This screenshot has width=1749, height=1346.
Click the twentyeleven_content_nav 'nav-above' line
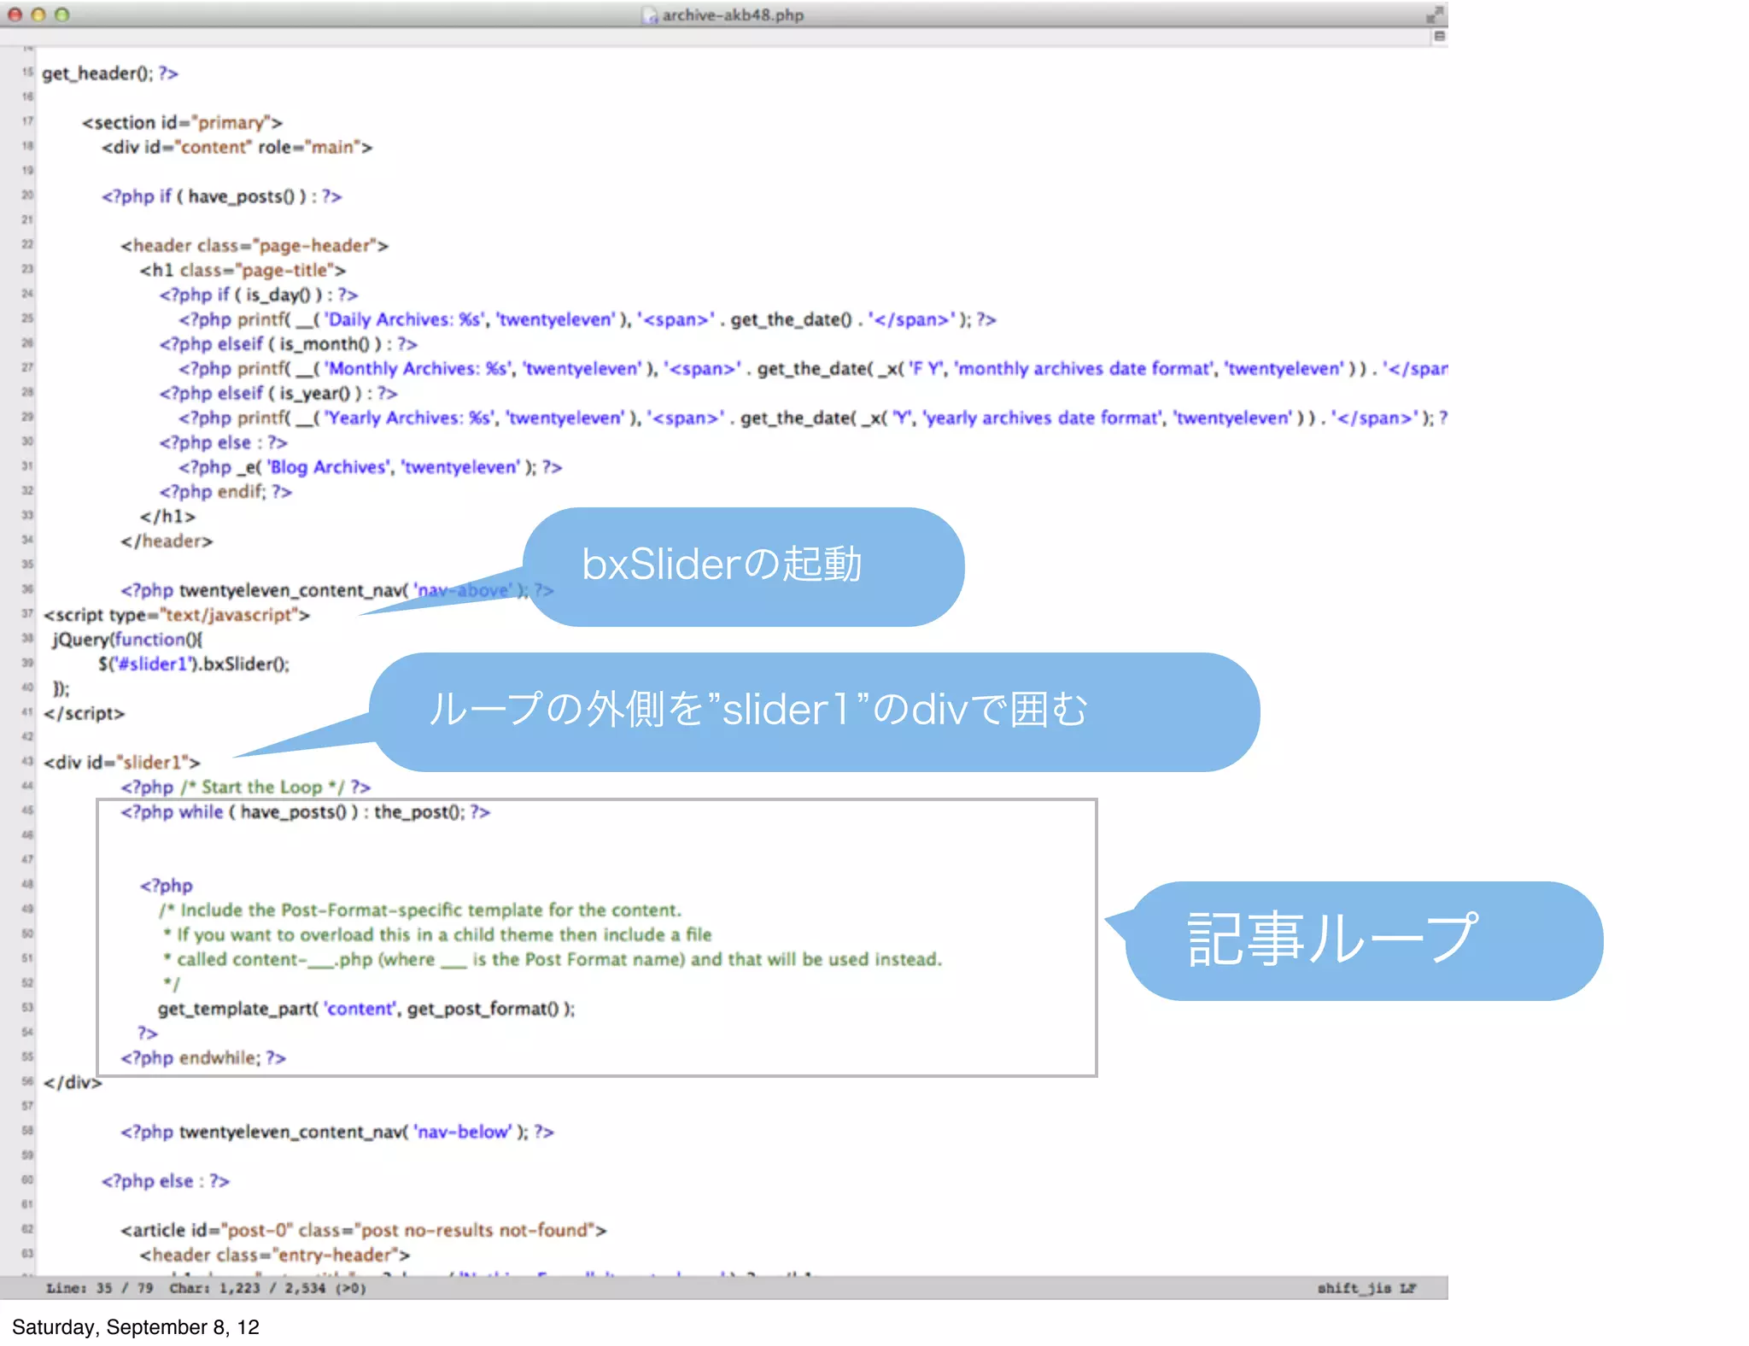click(336, 591)
